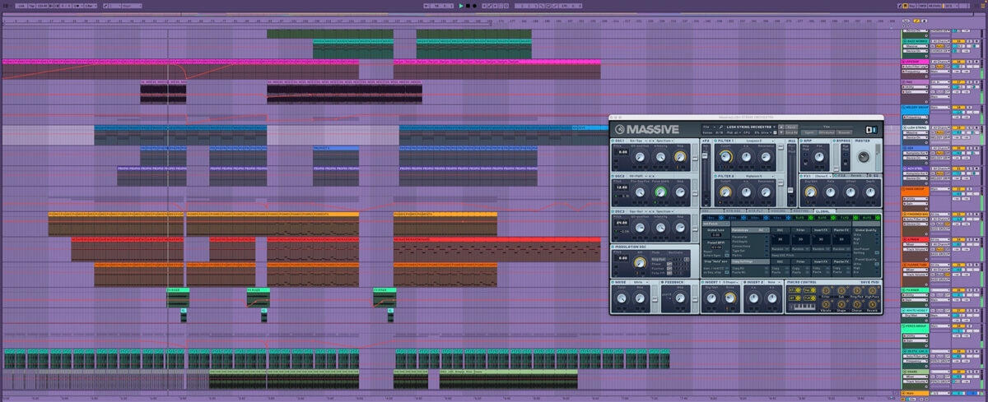
Task: Click the Save button in Massive header
Action: tap(791, 127)
